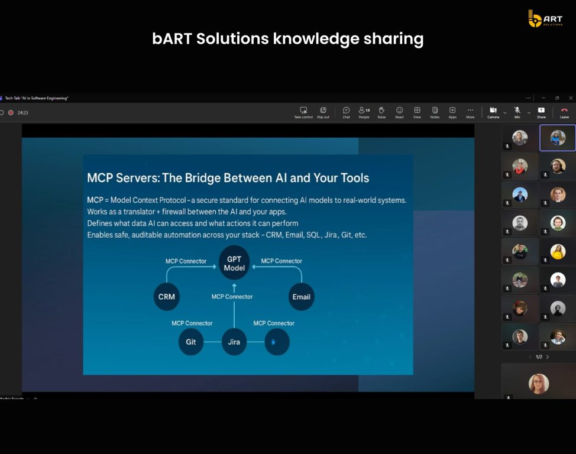Open the Apps button in toolbar
The height and width of the screenshot is (454, 576).
(452, 112)
